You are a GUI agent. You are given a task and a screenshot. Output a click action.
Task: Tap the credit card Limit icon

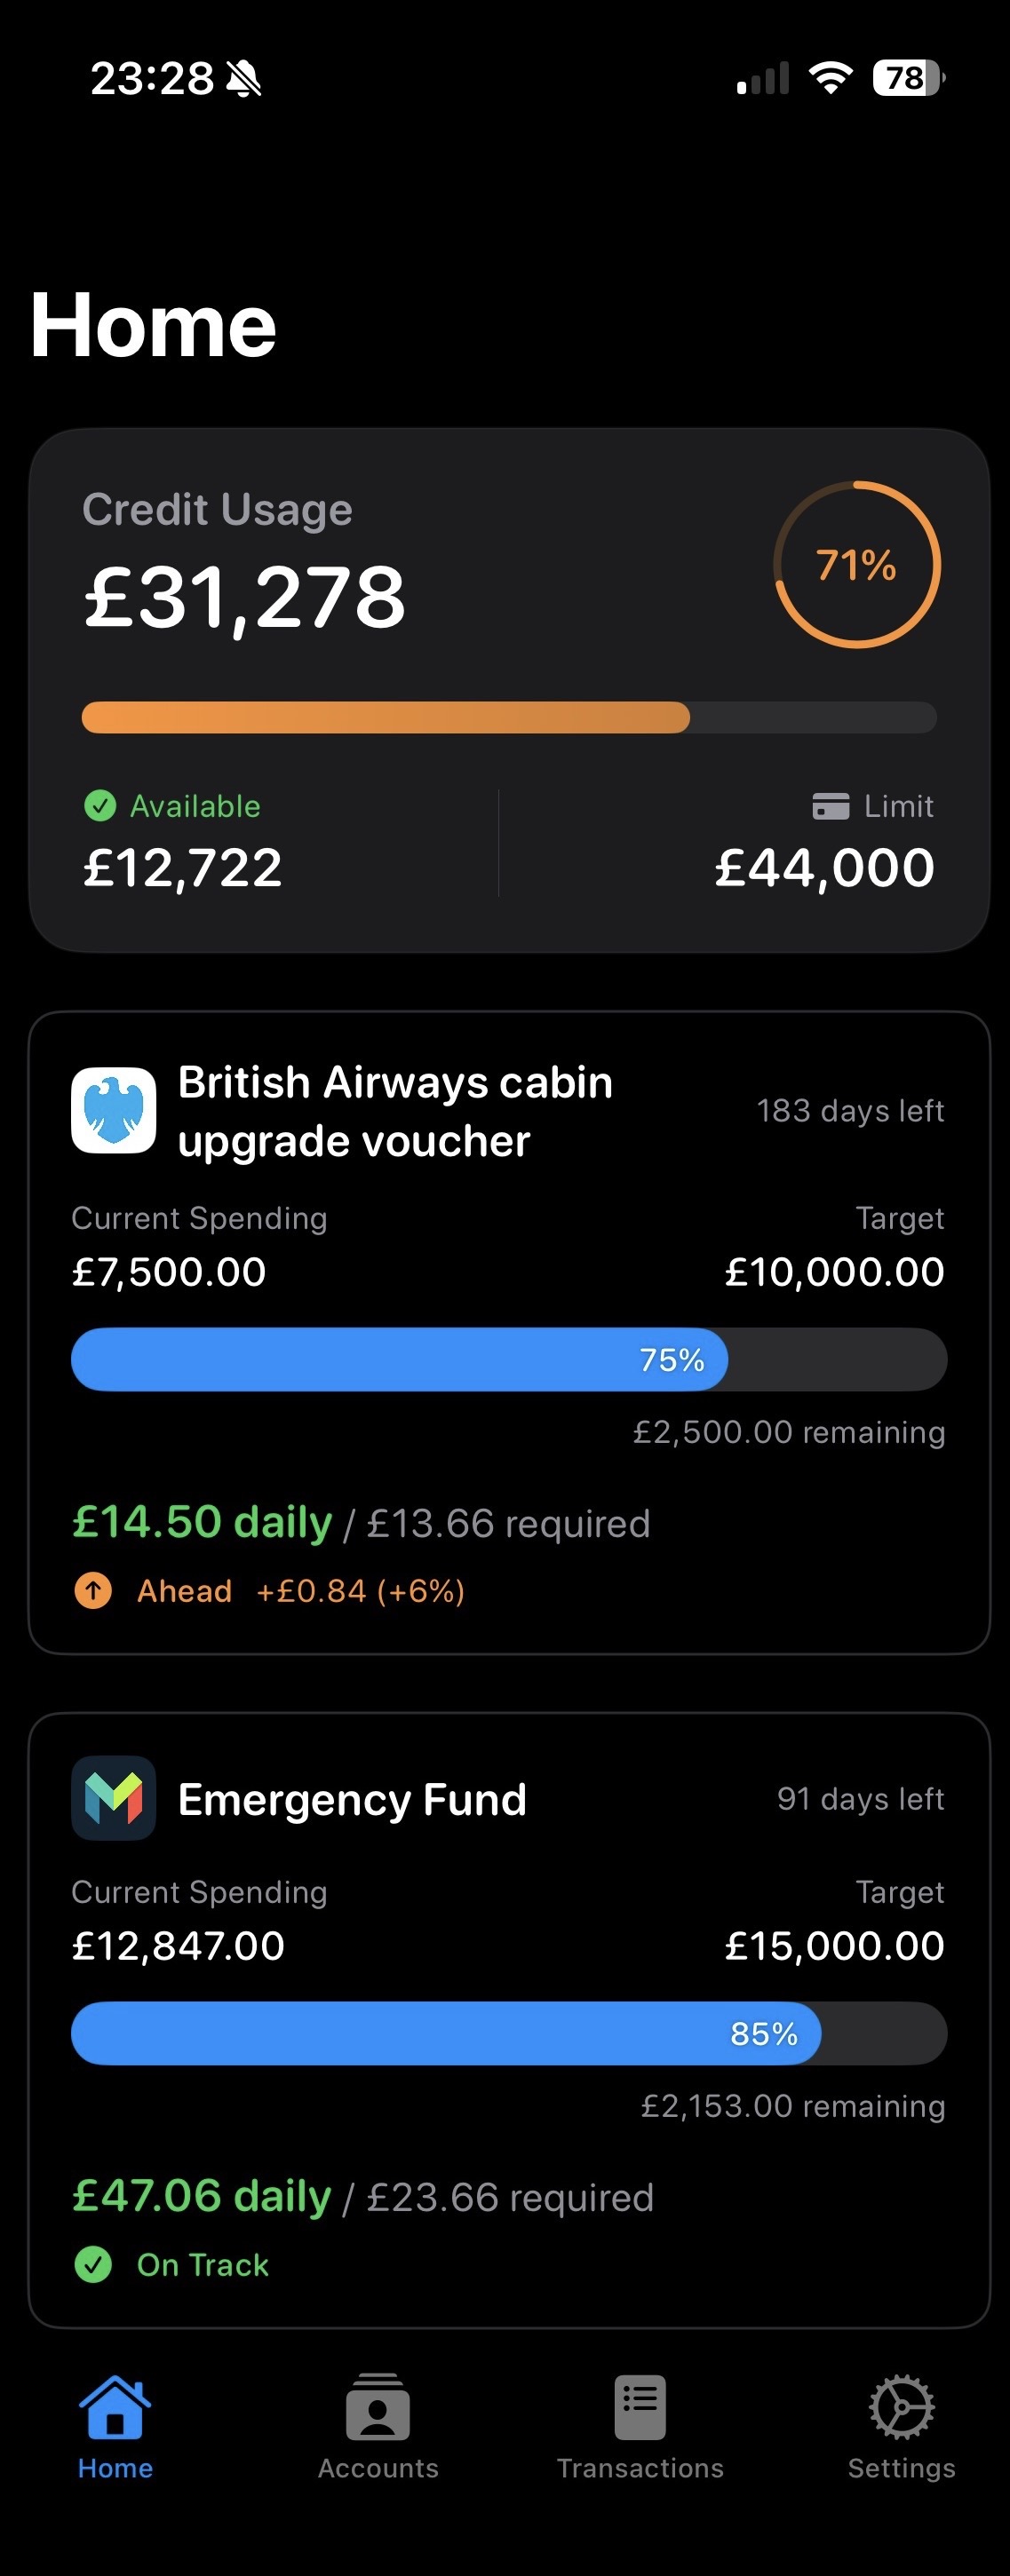(x=831, y=806)
